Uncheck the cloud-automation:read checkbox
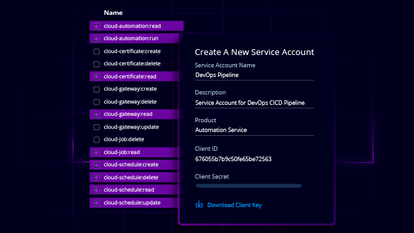Viewport: 414px width, 233px height. coord(96,26)
